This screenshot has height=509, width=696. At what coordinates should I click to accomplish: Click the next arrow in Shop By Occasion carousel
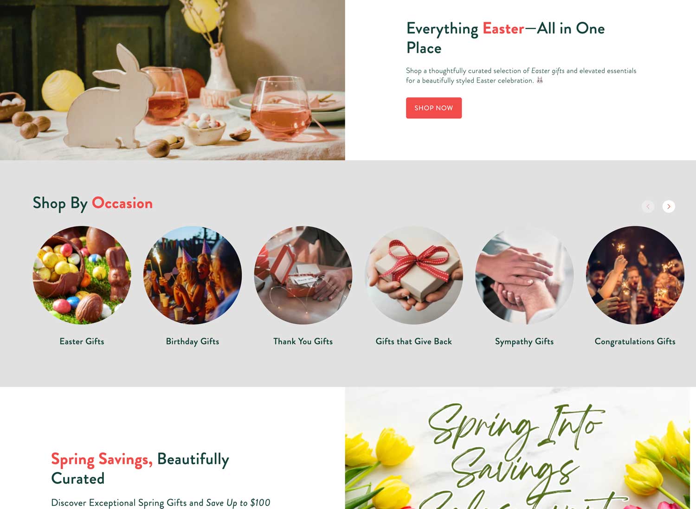pyautogui.click(x=669, y=206)
